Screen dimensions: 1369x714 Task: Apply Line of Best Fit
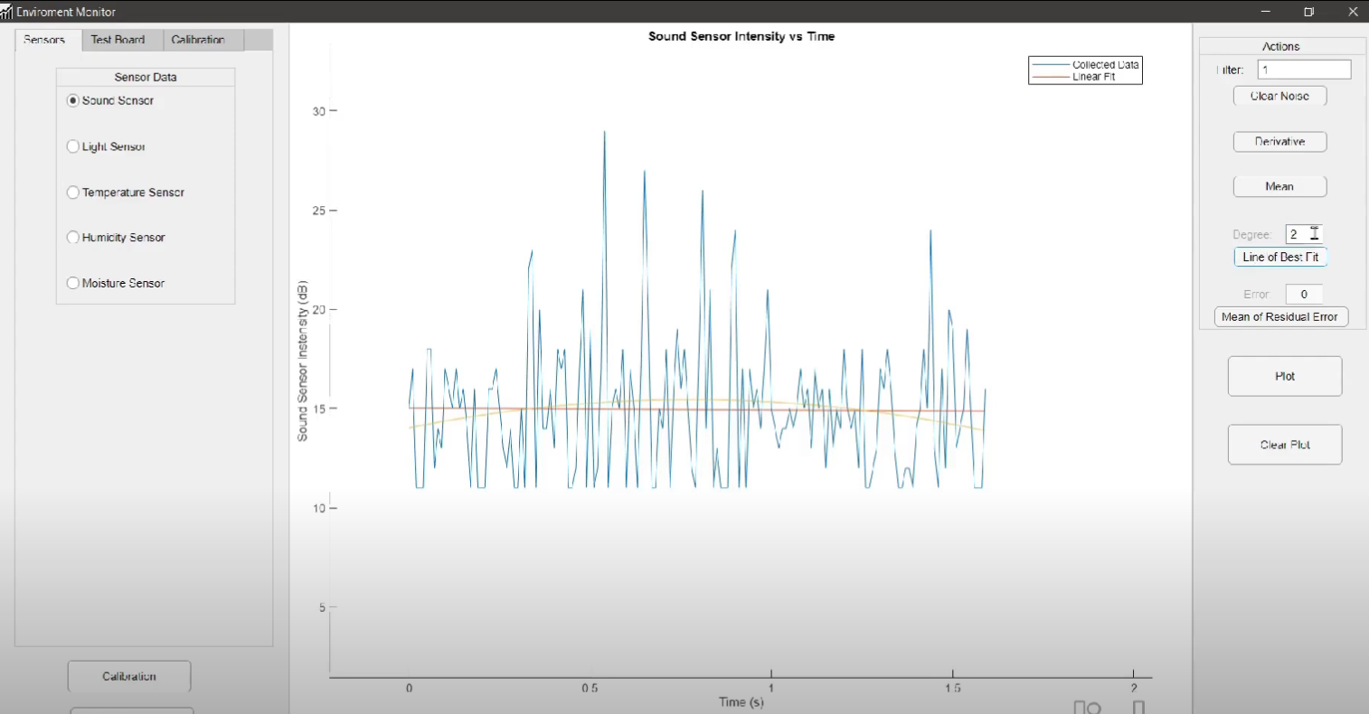[1280, 257]
